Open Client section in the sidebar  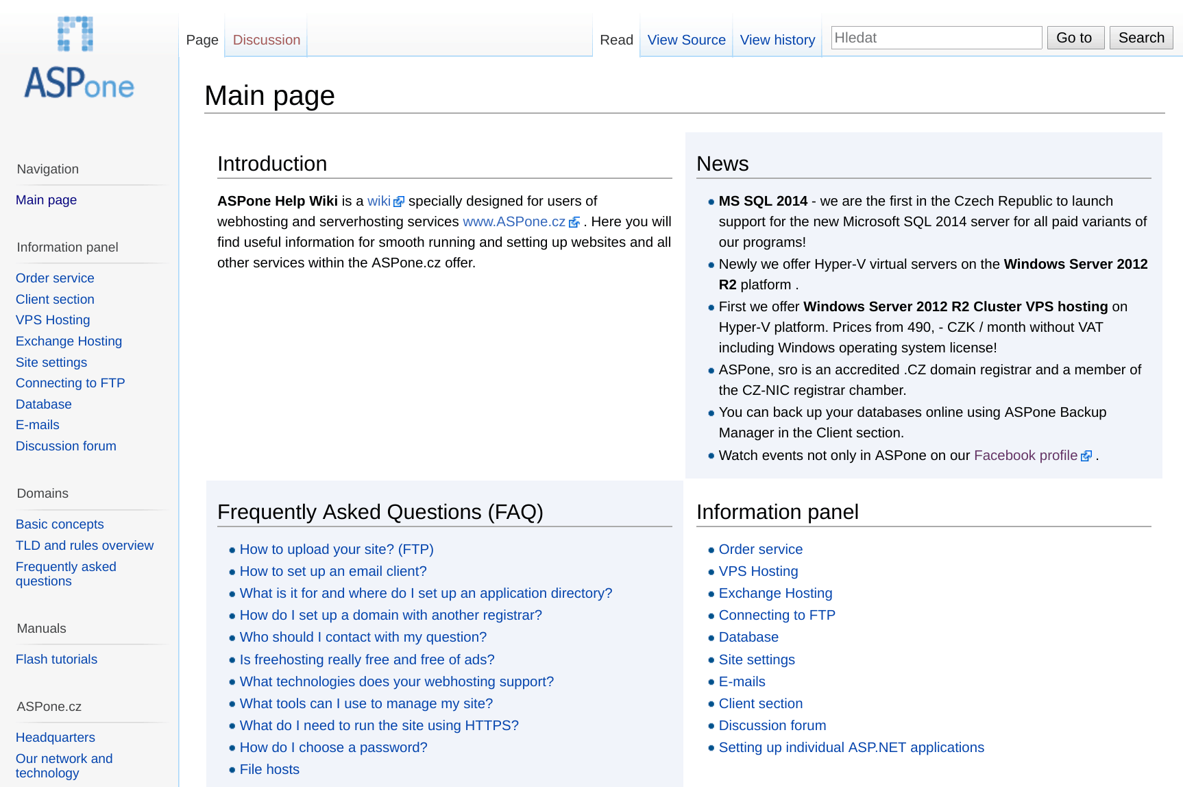click(55, 300)
